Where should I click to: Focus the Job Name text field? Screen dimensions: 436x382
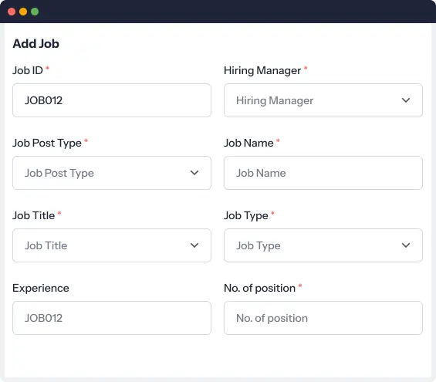(x=323, y=173)
